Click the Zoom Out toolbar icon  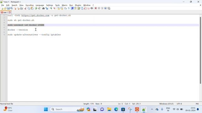coord(54,8)
